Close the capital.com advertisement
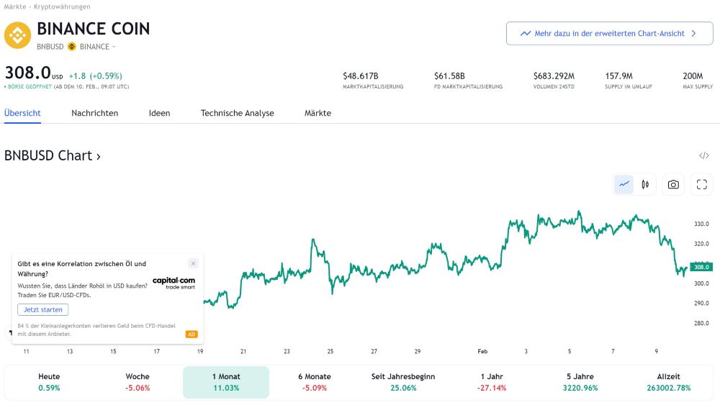Image resolution: width=720 pixels, height=405 pixels. coord(193,263)
